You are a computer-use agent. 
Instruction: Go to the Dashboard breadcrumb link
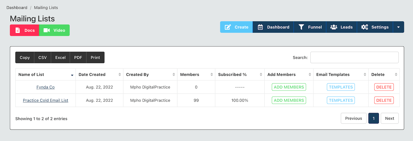coord(17,7)
